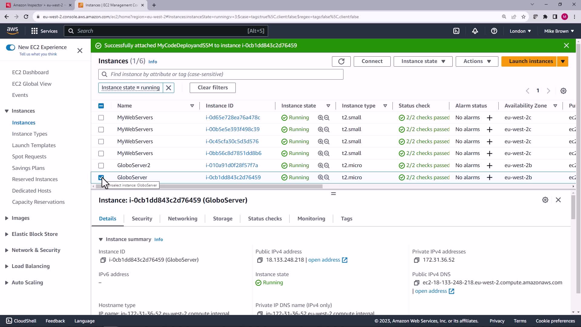Toggle the New EC2 Experience switch
581x327 pixels.
point(11,47)
